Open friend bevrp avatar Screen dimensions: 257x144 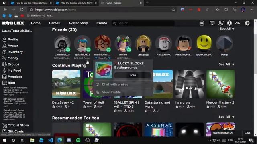[x=224, y=44]
